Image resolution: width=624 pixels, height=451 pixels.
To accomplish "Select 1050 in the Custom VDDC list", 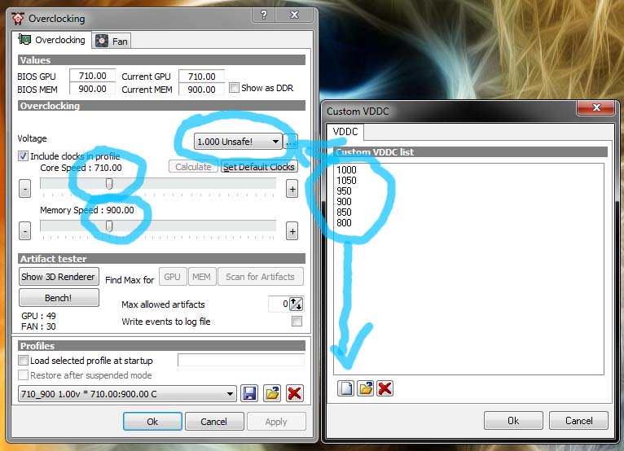I will 347,181.
